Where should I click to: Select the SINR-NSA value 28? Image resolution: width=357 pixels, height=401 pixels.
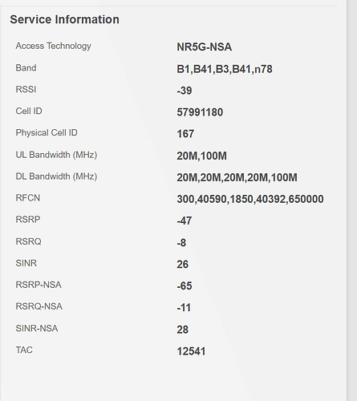[x=182, y=330]
